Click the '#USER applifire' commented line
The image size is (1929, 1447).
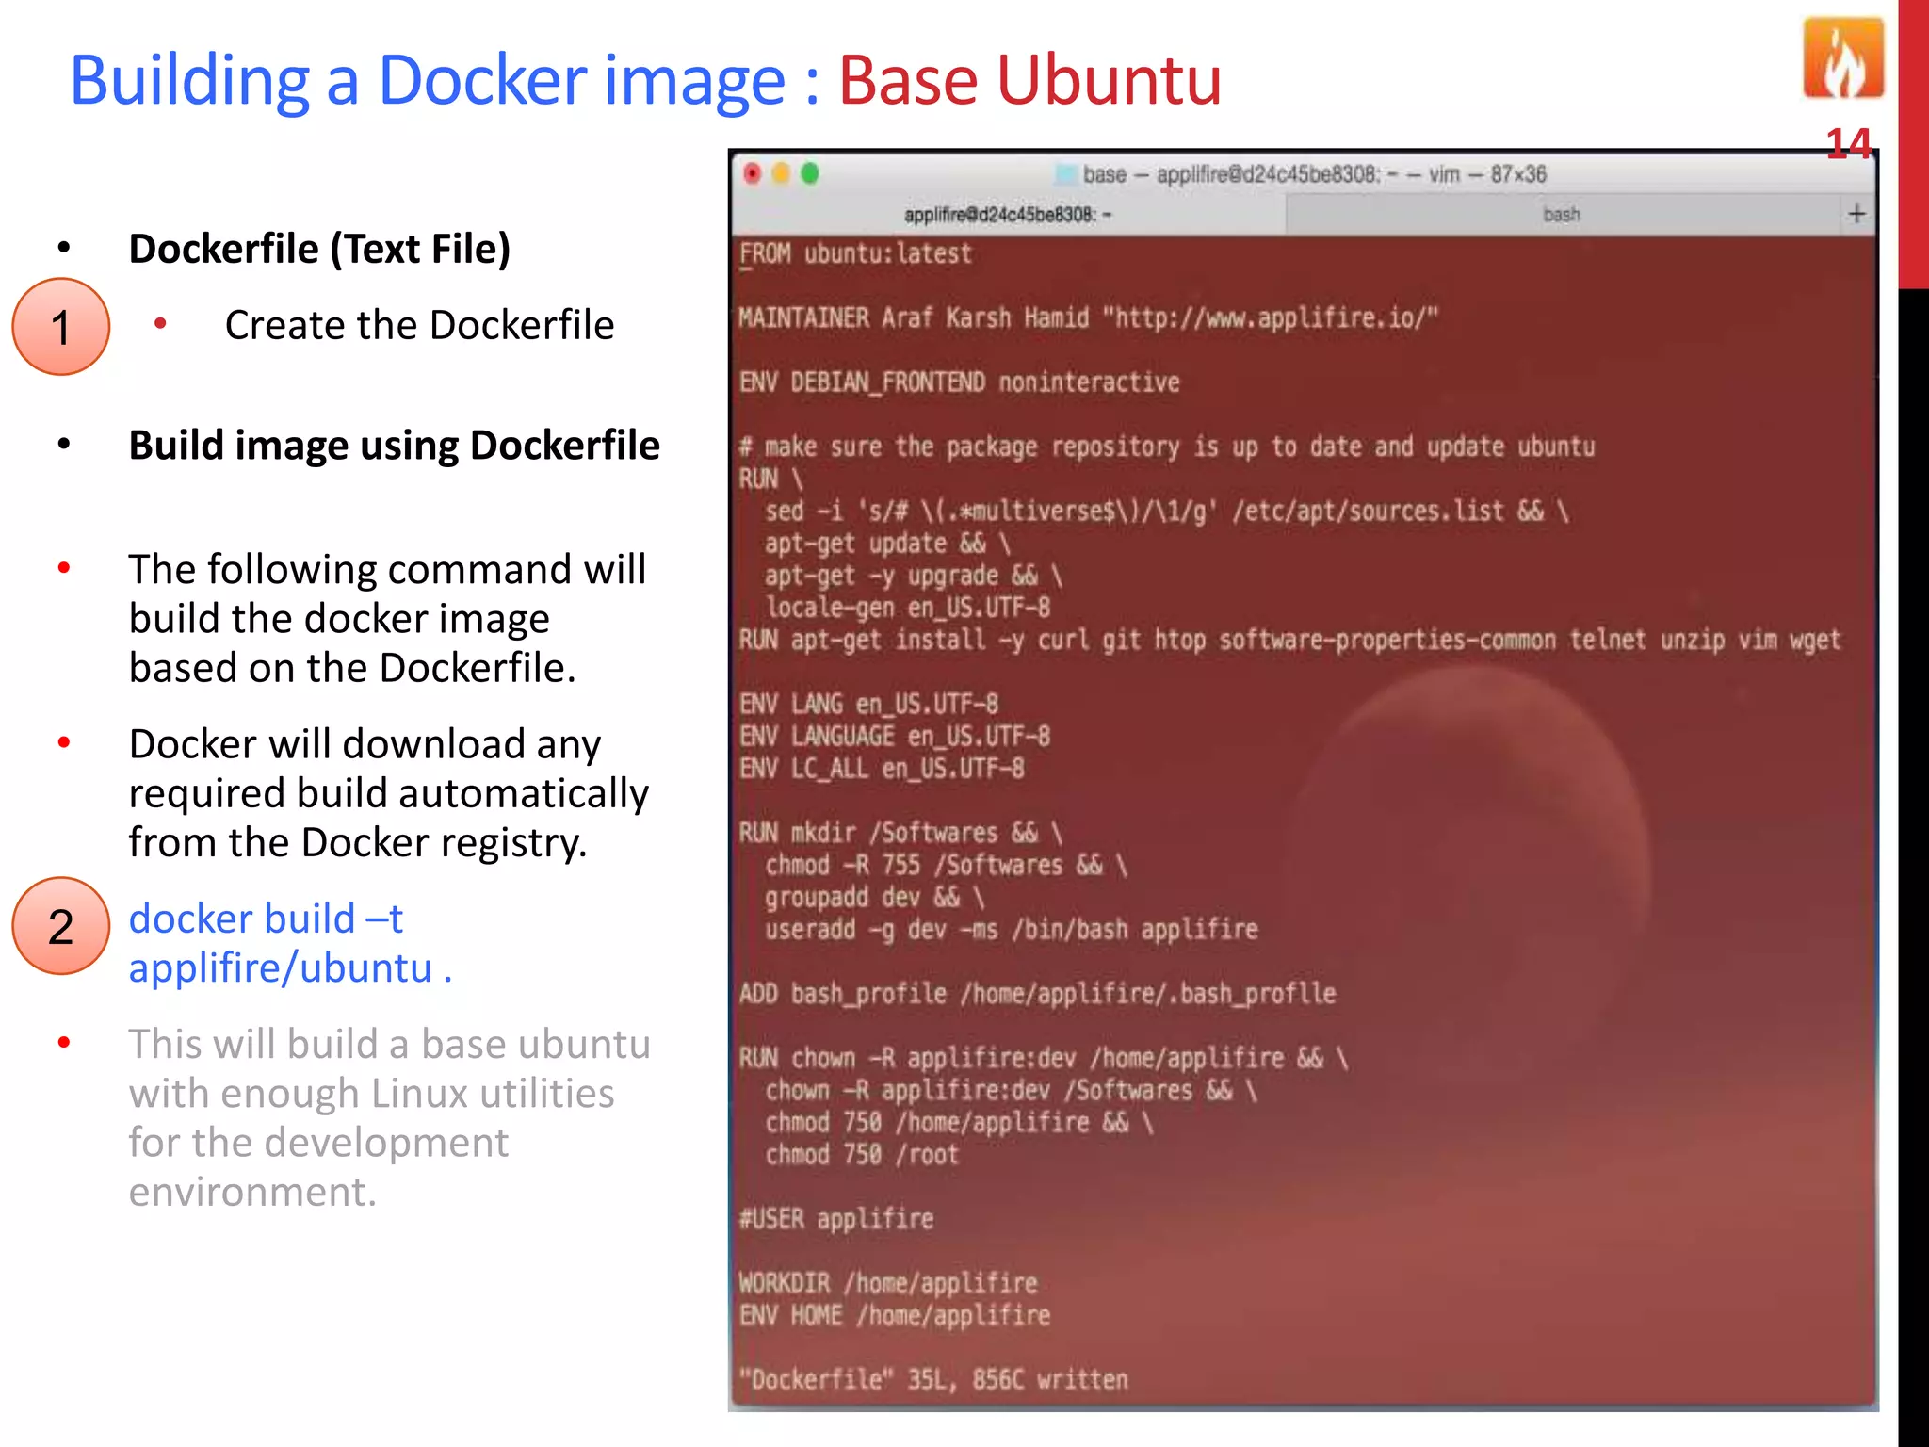tap(836, 1219)
